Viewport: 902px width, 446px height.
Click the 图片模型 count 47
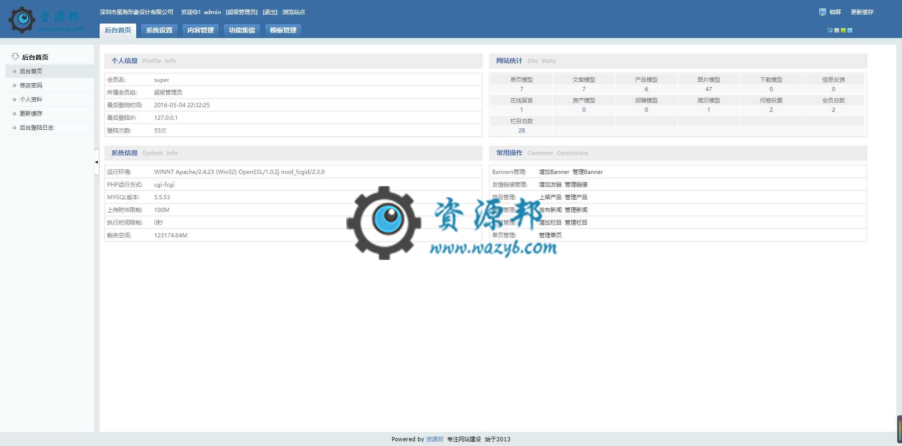pos(709,89)
